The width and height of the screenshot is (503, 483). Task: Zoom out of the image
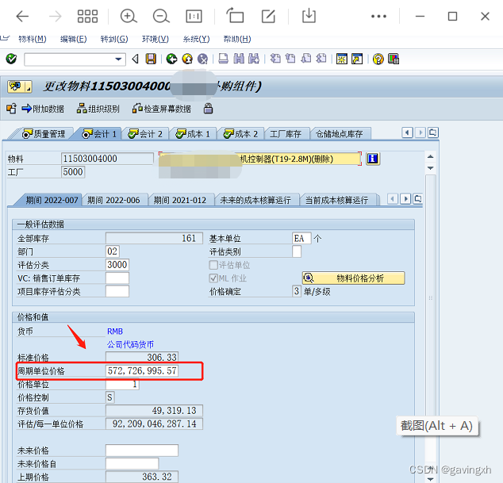pos(161,16)
